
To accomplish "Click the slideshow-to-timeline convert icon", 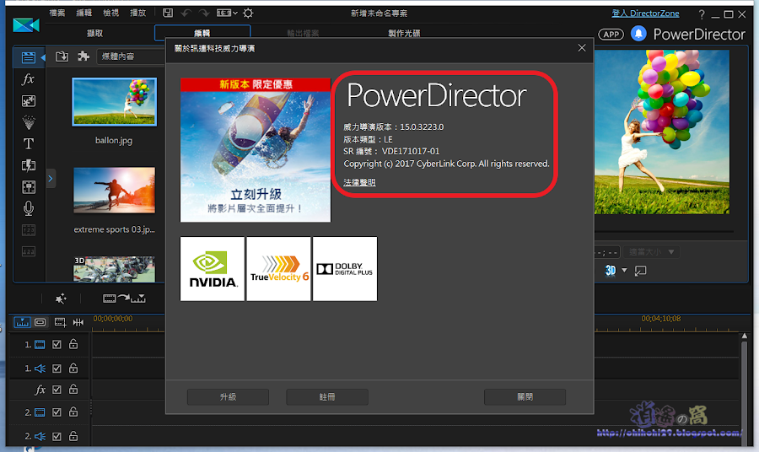I will [124, 299].
